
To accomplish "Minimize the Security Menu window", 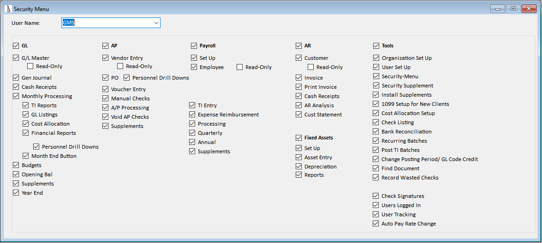I will click(498, 9).
